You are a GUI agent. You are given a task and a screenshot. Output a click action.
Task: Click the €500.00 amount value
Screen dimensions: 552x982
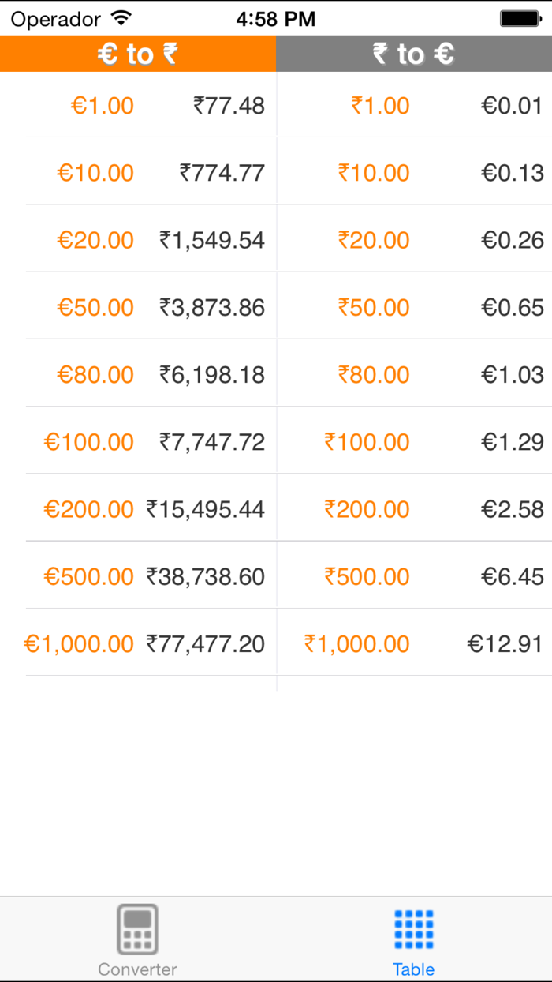[88, 576]
